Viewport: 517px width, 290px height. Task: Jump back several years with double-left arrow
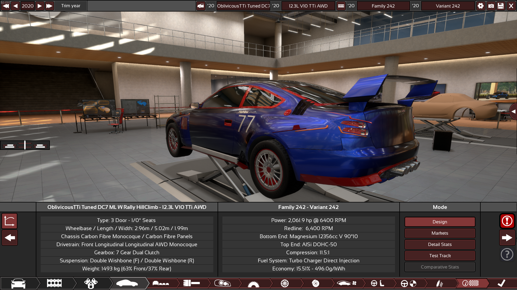pyautogui.click(x=6, y=6)
